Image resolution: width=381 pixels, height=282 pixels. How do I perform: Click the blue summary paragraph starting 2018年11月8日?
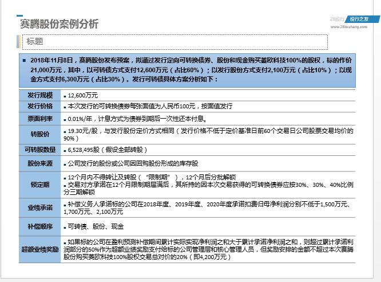pyautogui.click(x=187, y=70)
